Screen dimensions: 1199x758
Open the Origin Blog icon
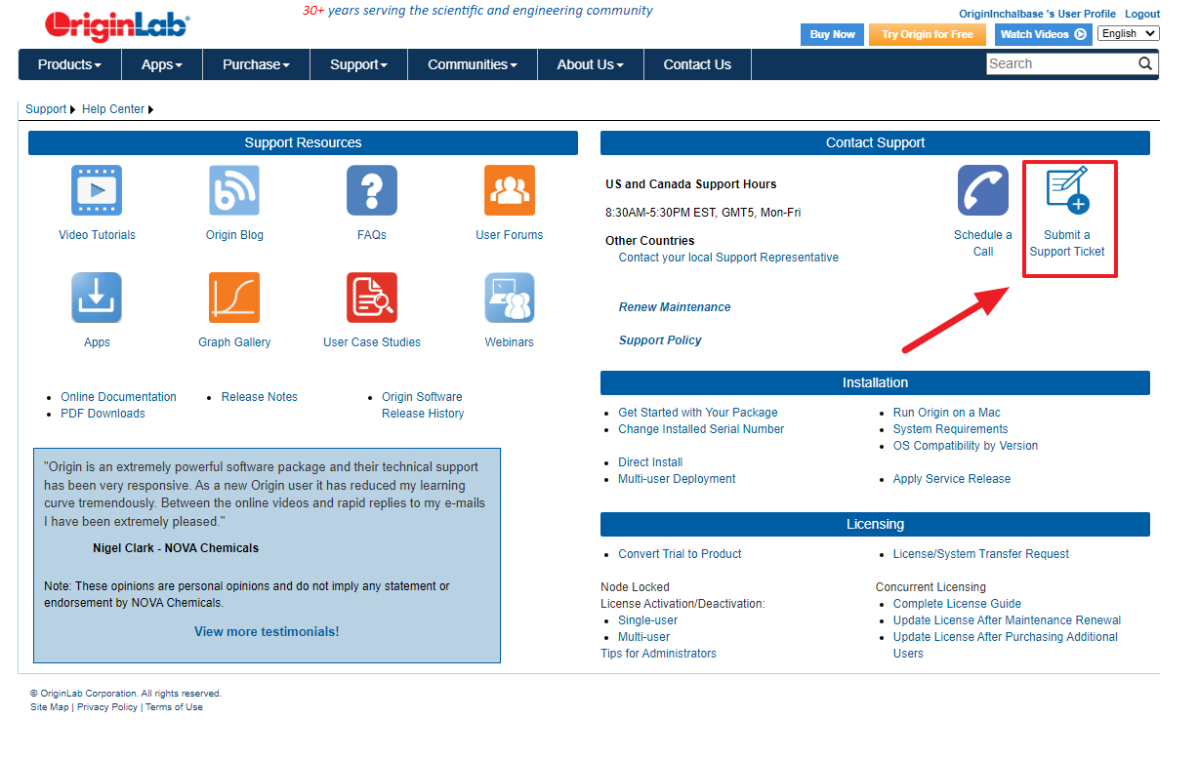coord(234,190)
